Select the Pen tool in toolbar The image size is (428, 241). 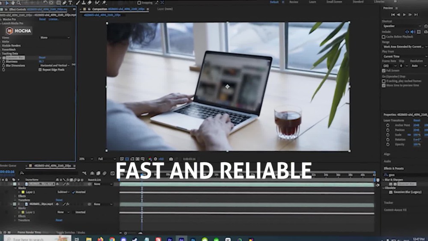tap(65, 3)
